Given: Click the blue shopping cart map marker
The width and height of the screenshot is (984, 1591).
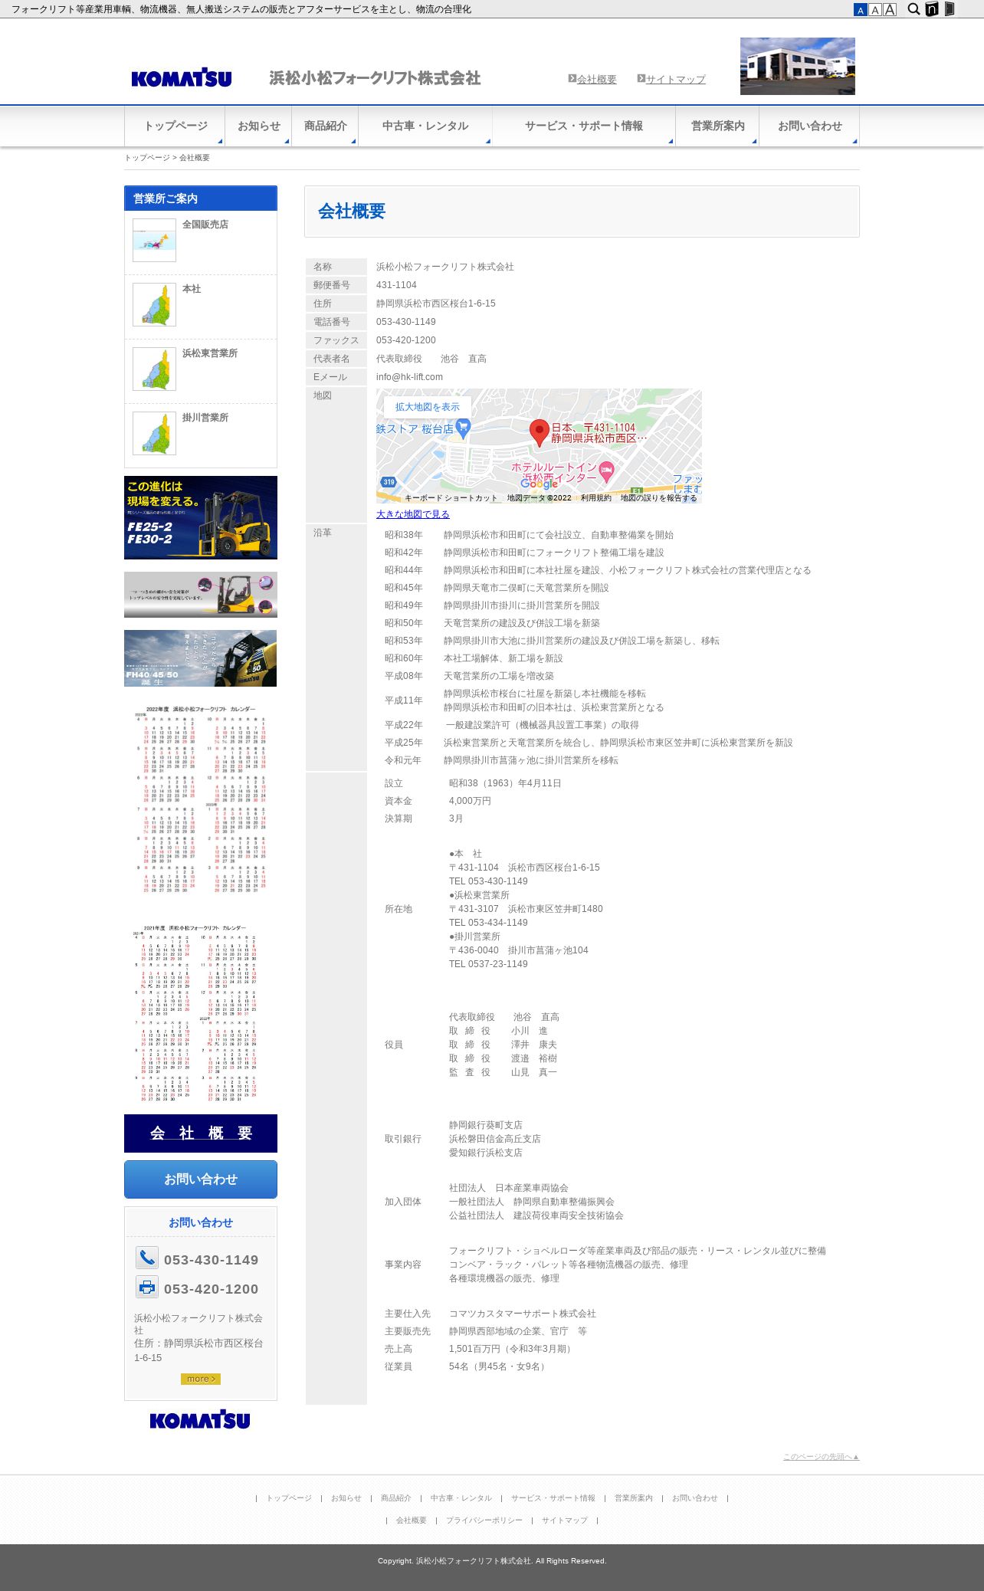Looking at the screenshot, I should coord(463,428).
